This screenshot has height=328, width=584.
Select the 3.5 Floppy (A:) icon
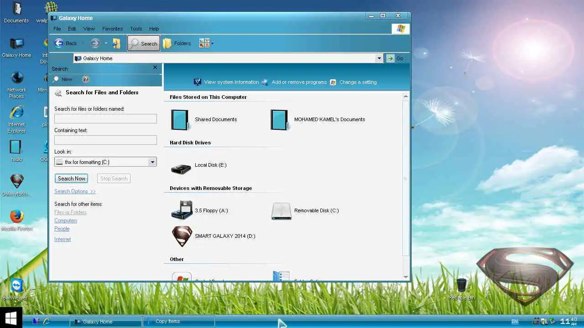(x=182, y=210)
